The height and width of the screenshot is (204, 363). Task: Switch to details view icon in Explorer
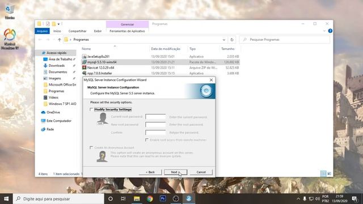point(323,174)
